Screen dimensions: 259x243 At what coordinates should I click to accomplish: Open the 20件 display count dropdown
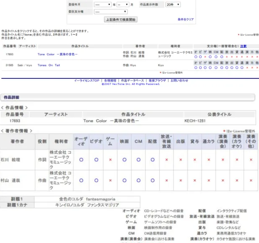[173, 5]
